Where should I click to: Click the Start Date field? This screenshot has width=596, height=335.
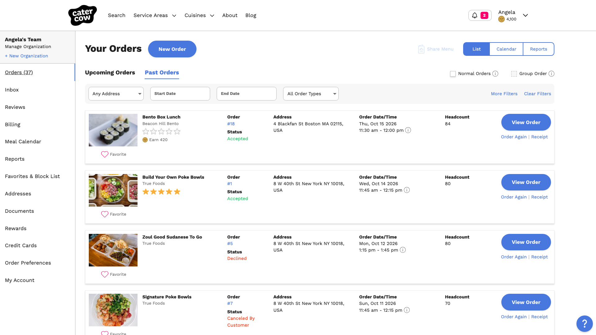180,94
